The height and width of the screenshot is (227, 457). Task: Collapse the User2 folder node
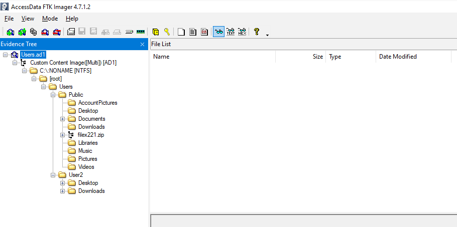(x=53, y=175)
